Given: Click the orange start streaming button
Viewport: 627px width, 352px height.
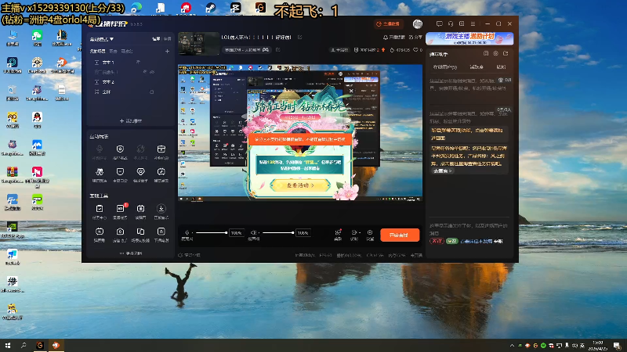Looking at the screenshot, I should 400,235.
